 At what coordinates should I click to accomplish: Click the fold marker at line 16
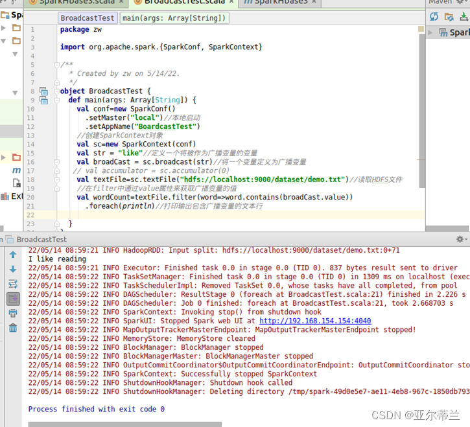[x=56, y=162]
